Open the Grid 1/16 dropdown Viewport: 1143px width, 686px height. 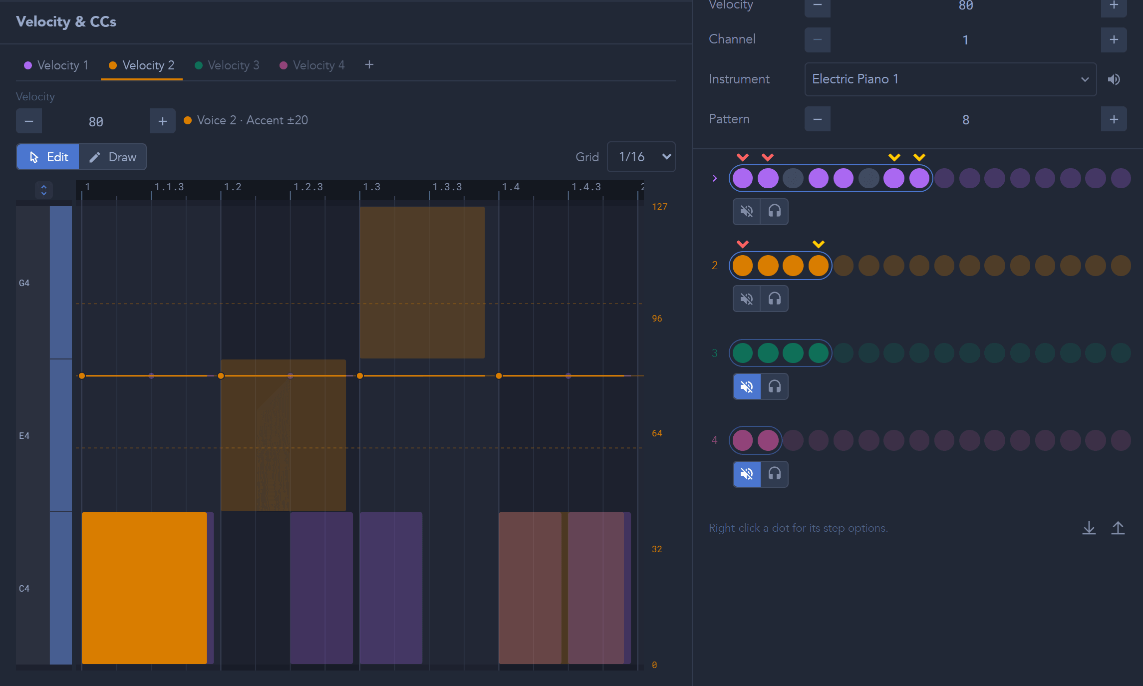[x=641, y=157]
